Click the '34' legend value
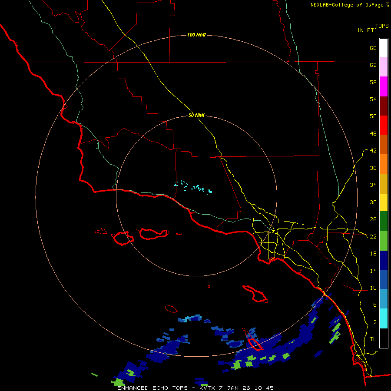This screenshot has height=391, width=391. 373,185
